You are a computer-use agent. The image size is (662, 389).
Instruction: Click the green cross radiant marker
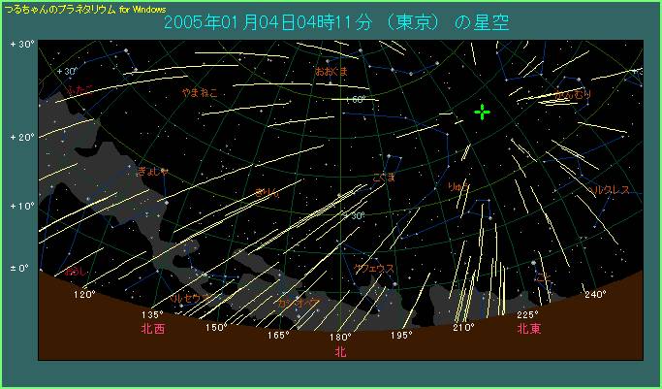pos(482,113)
